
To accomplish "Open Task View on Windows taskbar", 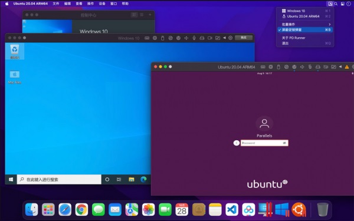I will click(119, 179).
